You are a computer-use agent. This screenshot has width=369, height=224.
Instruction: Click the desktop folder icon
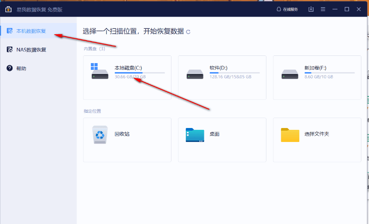195,135
